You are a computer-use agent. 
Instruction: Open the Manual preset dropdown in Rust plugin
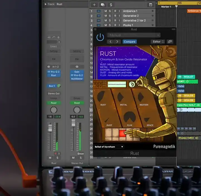134,35
